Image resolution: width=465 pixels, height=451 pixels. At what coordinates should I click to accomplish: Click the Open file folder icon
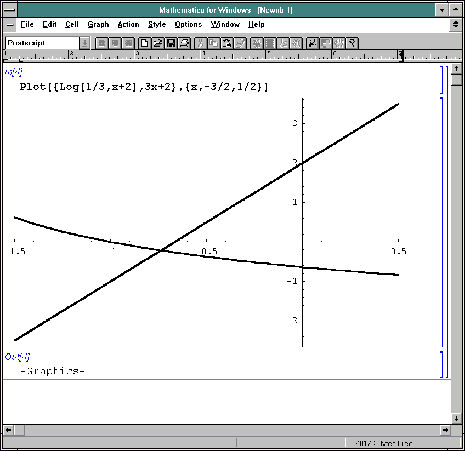click(157, 43)
